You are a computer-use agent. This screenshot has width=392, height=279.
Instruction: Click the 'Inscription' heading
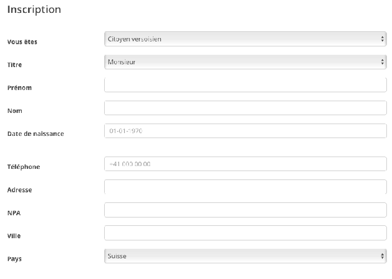(34, 10)
